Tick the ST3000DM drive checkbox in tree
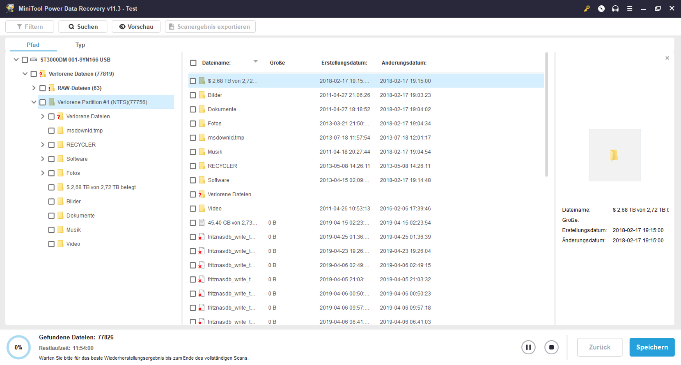681x365 pixels. pyautogui.click(x=25, y=60)
